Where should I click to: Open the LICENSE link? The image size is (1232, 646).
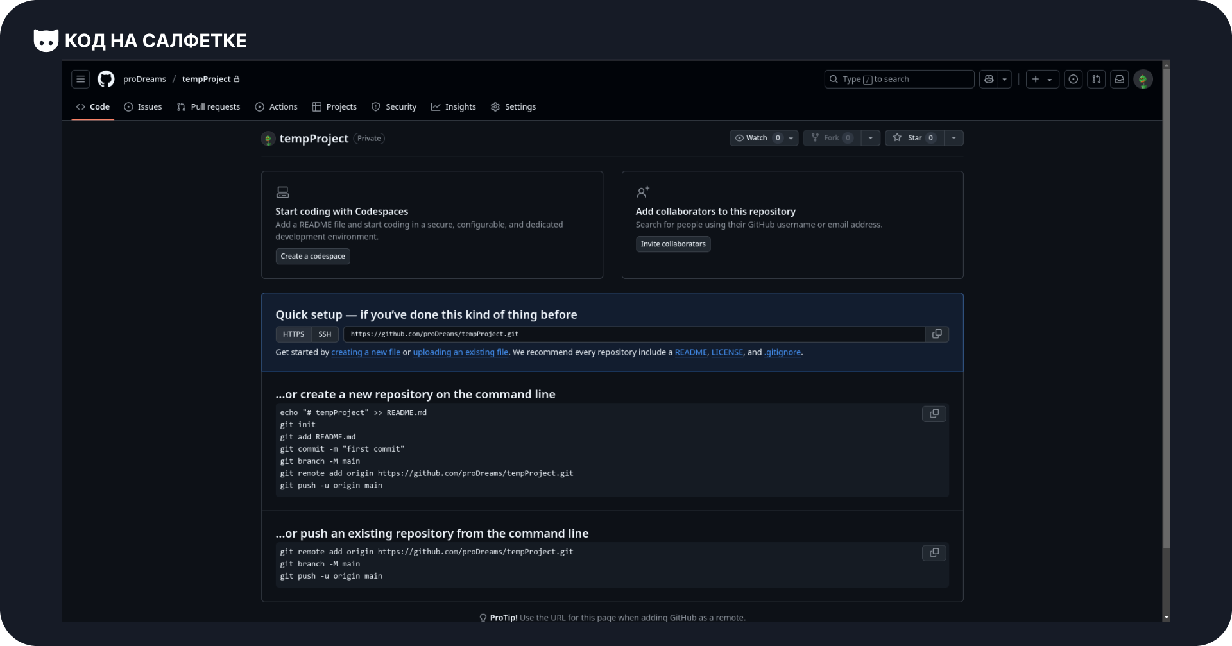727,352
